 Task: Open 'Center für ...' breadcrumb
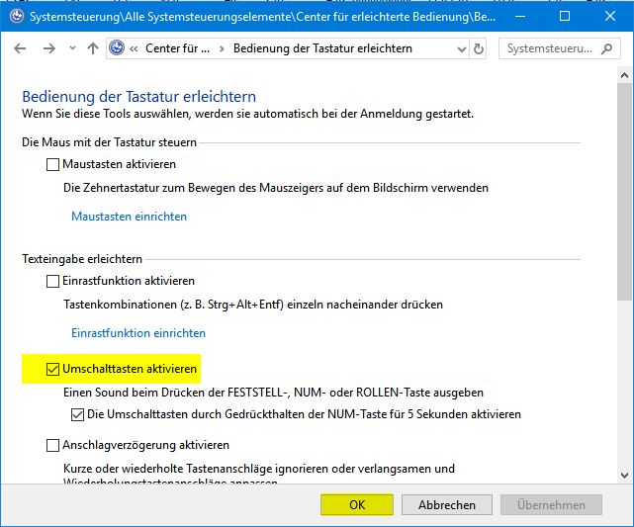177,48
